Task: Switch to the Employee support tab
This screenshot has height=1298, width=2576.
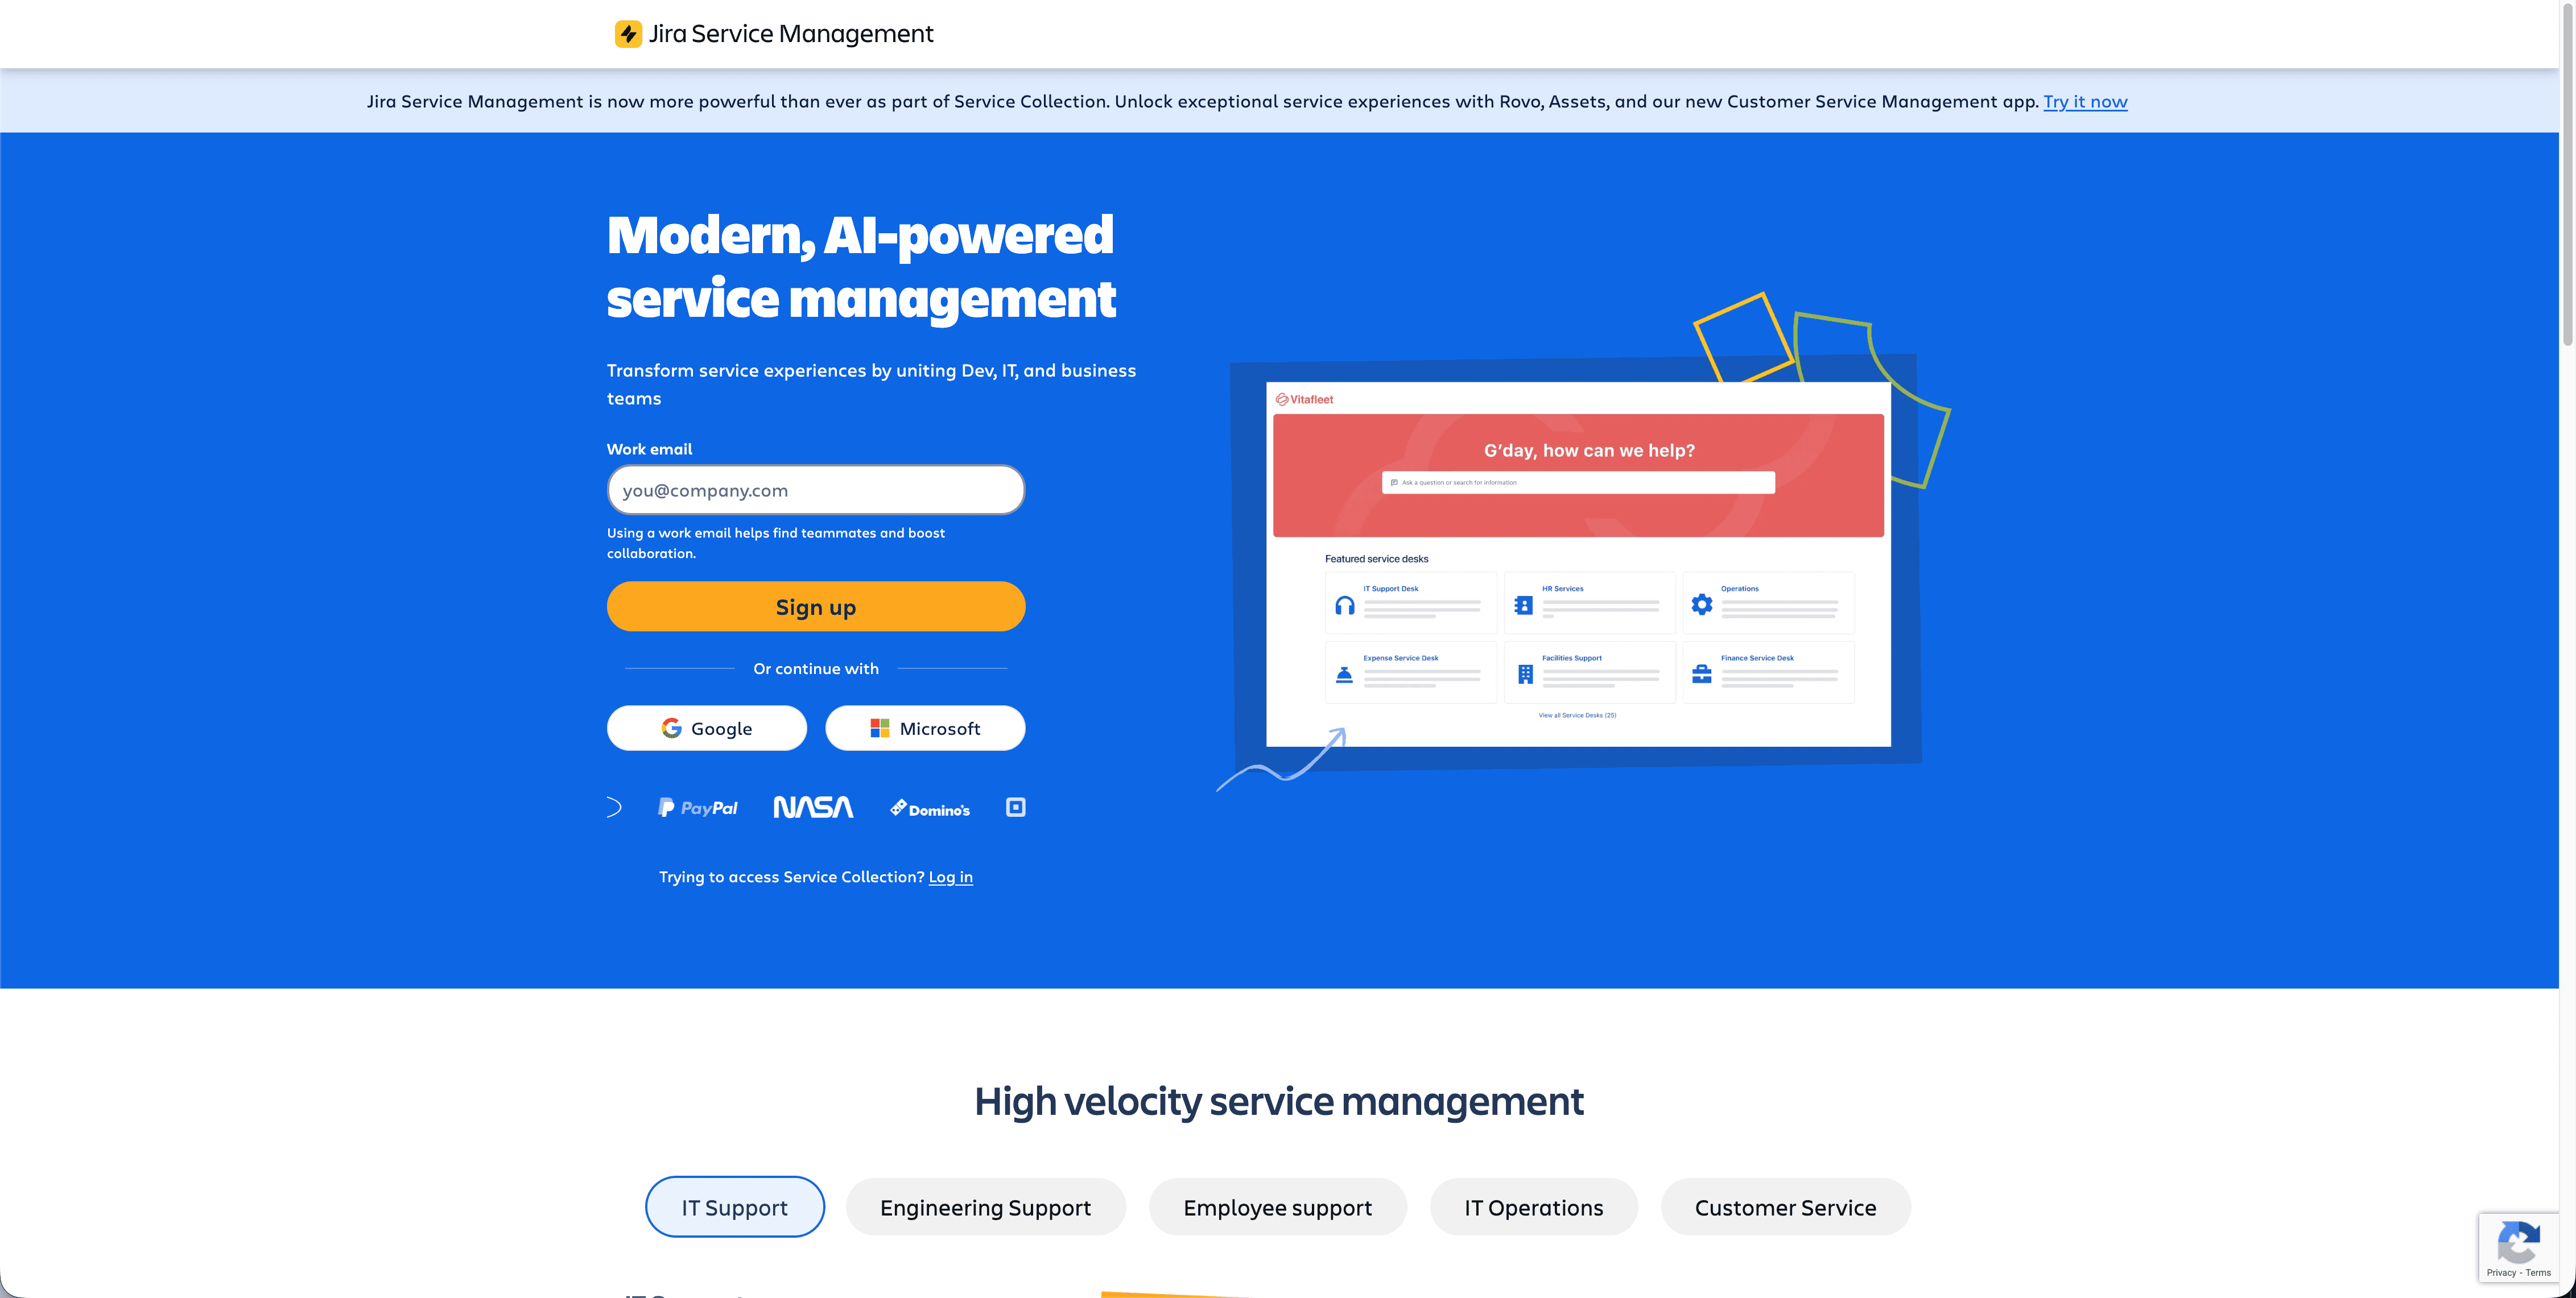Action: pos(1277,1207)
